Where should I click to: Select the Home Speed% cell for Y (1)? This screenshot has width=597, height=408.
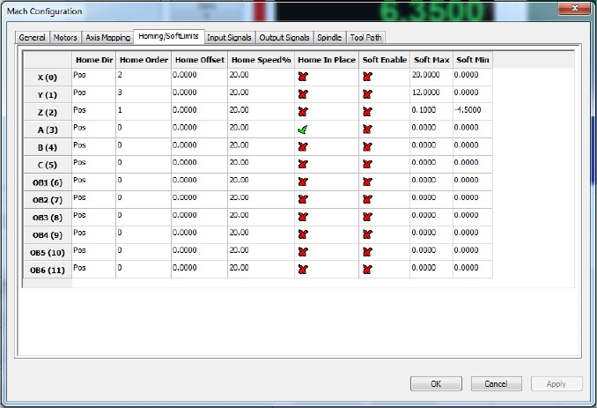[x=262, y=94]
